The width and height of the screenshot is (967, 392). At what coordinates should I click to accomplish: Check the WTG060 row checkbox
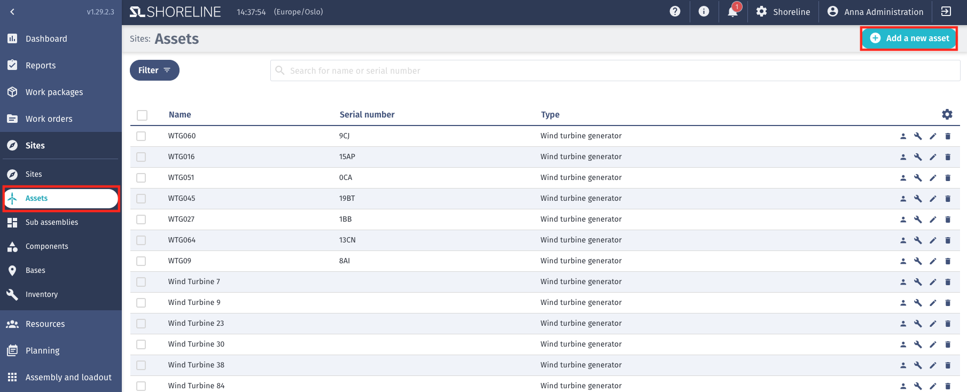pos(141,136)
